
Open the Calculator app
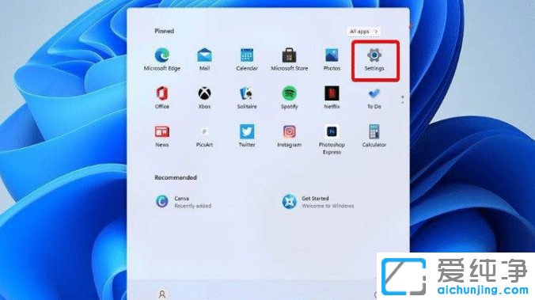[x=374, y=136]
